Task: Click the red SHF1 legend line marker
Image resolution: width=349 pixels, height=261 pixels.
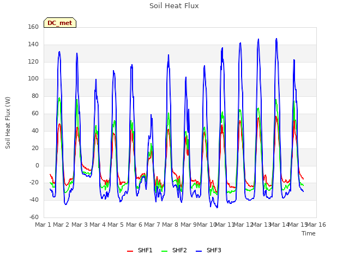Action: pyautogui.click(x=130, y=251)
